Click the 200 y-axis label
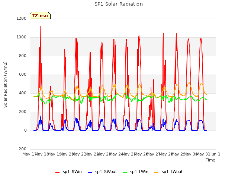The image size is (238, 179). click(x=23, y=112)
